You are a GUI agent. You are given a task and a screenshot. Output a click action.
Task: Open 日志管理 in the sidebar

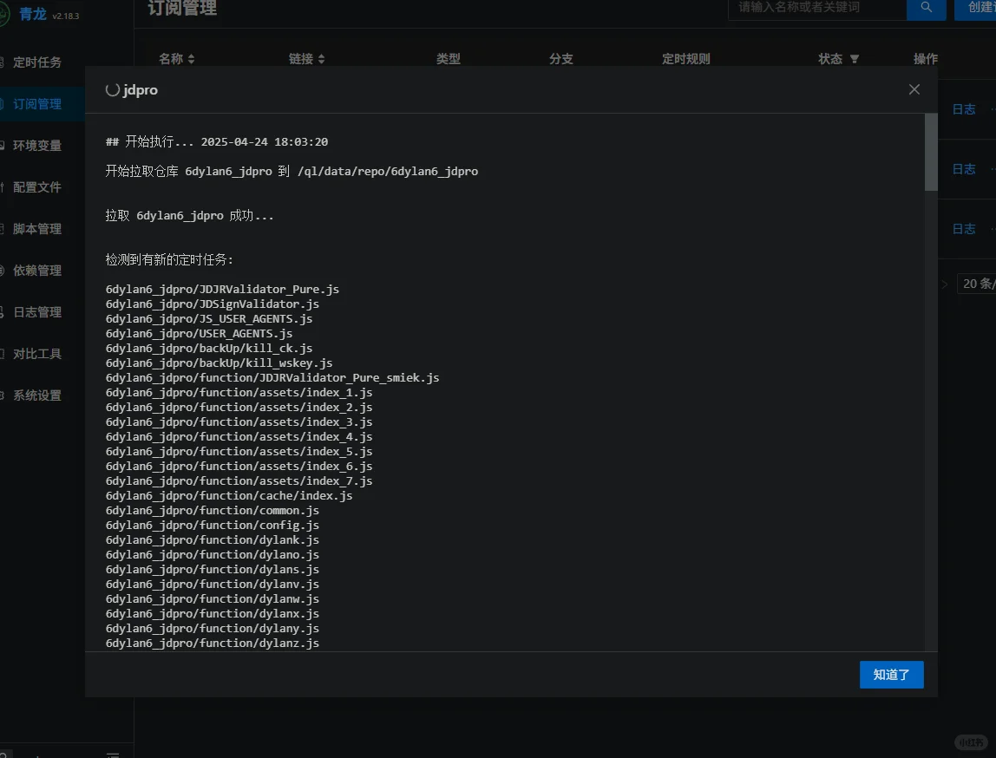(x=36, y=311)
